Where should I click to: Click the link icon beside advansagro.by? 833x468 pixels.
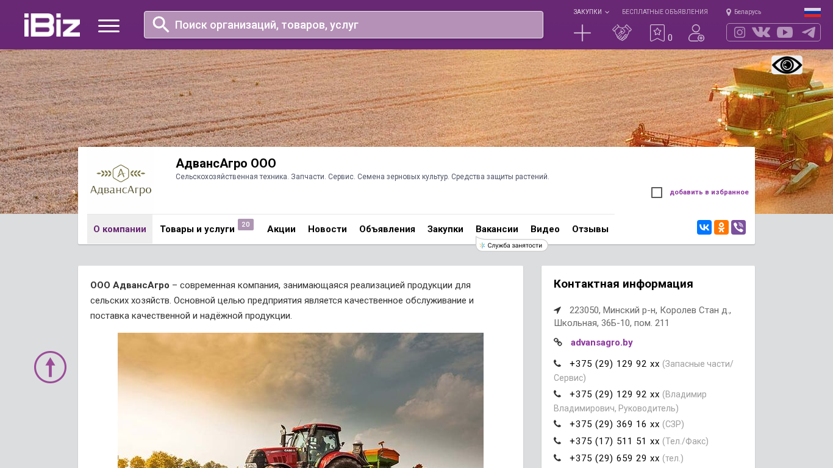click(x=558, y=342)
